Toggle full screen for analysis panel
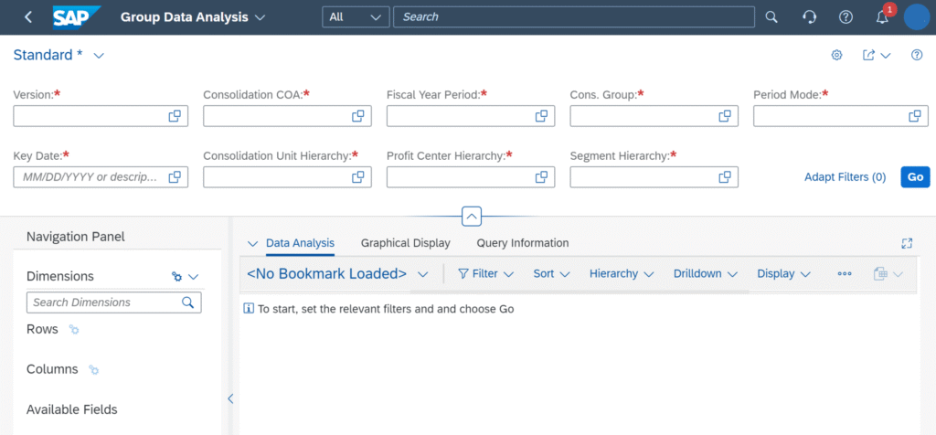Viewport: 936px width, 435px height. point(908,243)
